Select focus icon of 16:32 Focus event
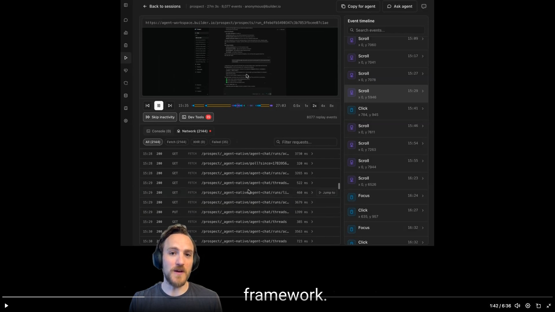555x312 pixels. 351,229
